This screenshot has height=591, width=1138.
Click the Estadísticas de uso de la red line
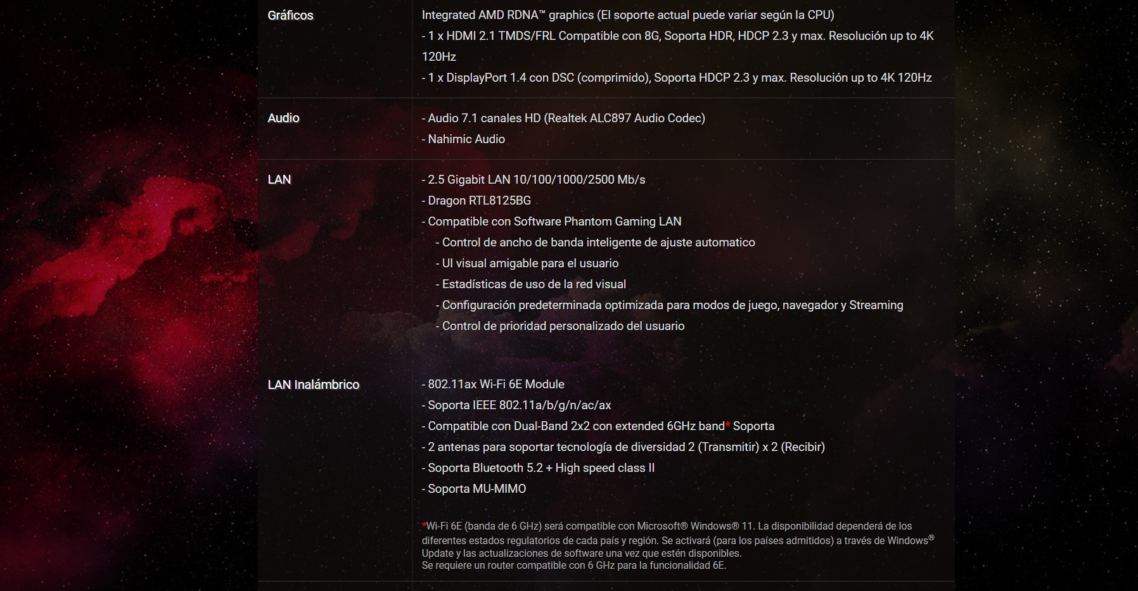pyautogui.click(x=530, y=284)
